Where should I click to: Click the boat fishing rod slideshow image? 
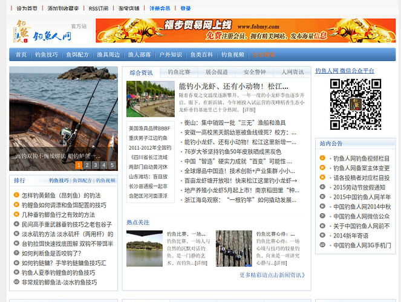pos(64,119)
